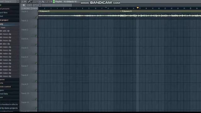Mute Track 4 with its green LED
201x113 pixels.
coord(36,45)
